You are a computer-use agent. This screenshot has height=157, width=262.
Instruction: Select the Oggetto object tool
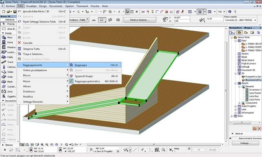pos(8,96)
